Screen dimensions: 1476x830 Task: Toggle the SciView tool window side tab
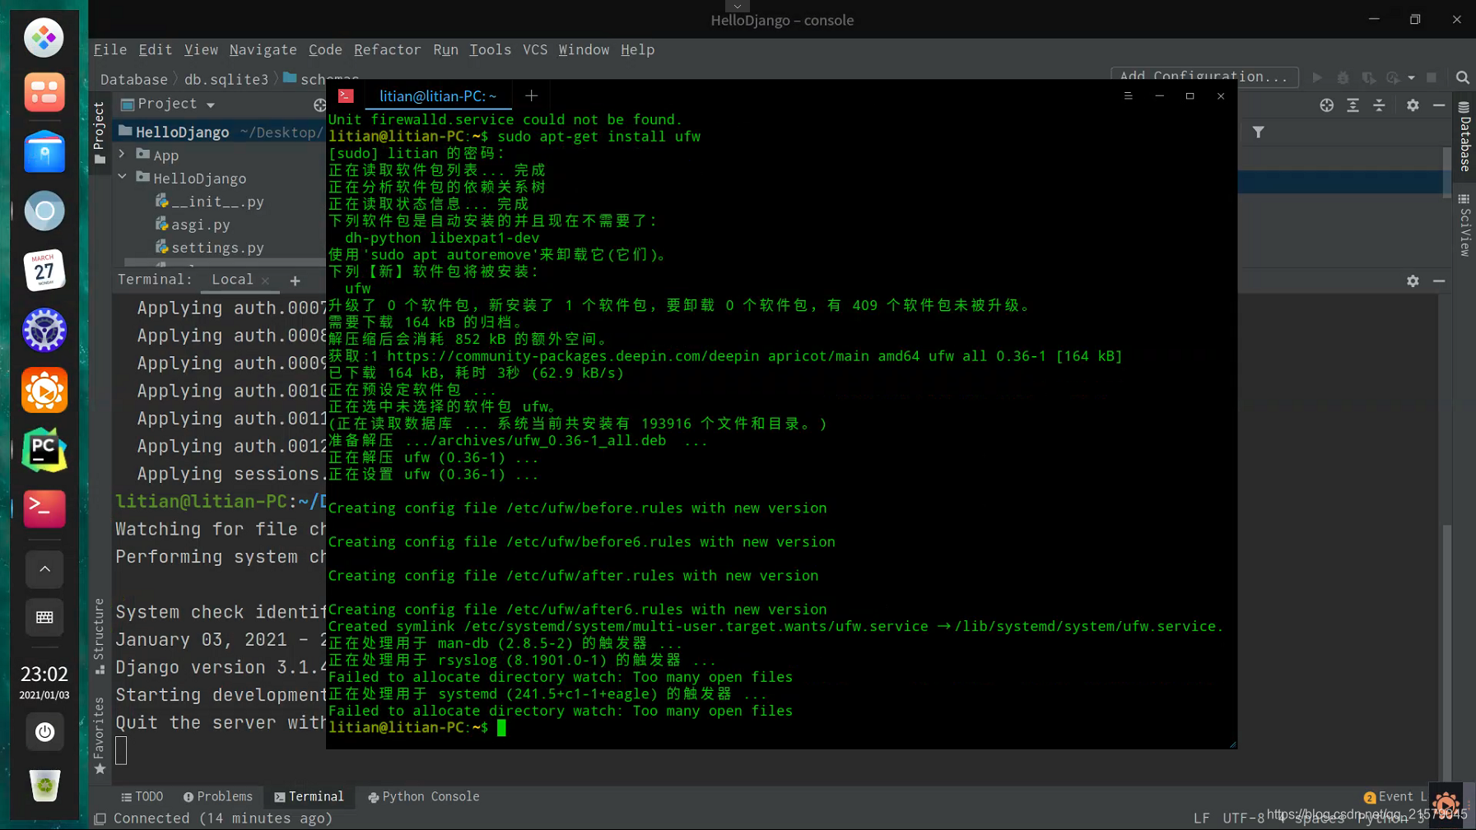1464,225
